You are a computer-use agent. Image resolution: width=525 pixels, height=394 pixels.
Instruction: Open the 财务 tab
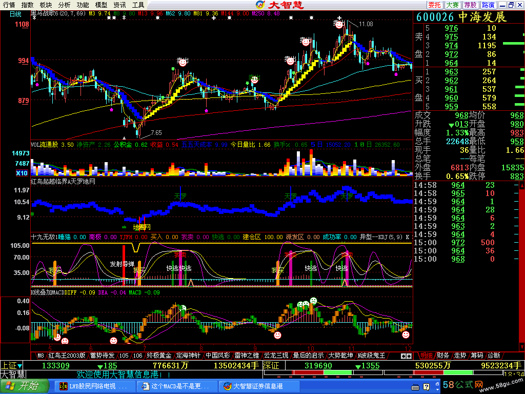coord(443,356)
